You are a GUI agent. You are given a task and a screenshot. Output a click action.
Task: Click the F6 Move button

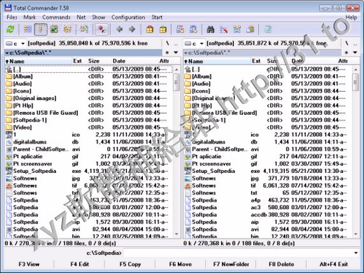point(180,264)
